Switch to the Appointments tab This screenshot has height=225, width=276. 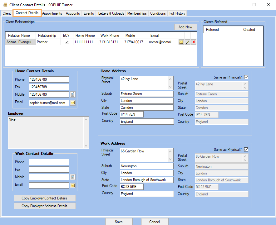click(52, 13)
